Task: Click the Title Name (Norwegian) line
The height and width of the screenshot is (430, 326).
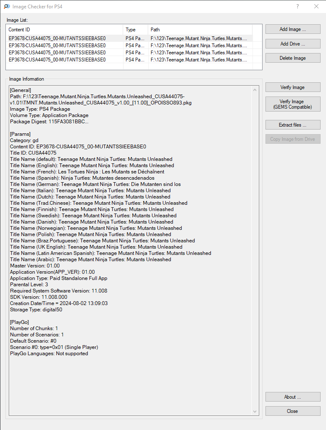Action: [x=96, y=228]
